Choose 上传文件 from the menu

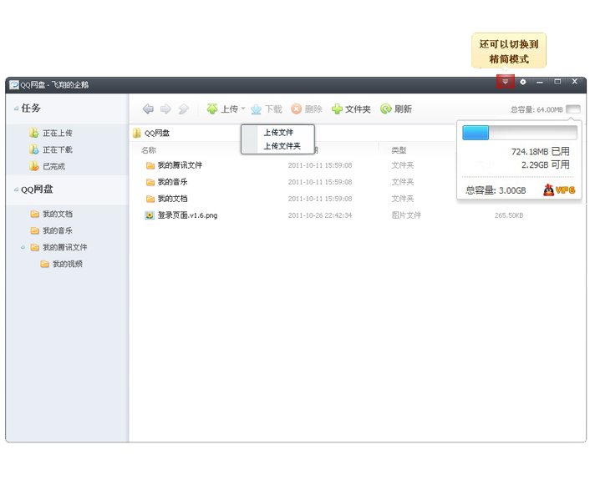(278, 132)
